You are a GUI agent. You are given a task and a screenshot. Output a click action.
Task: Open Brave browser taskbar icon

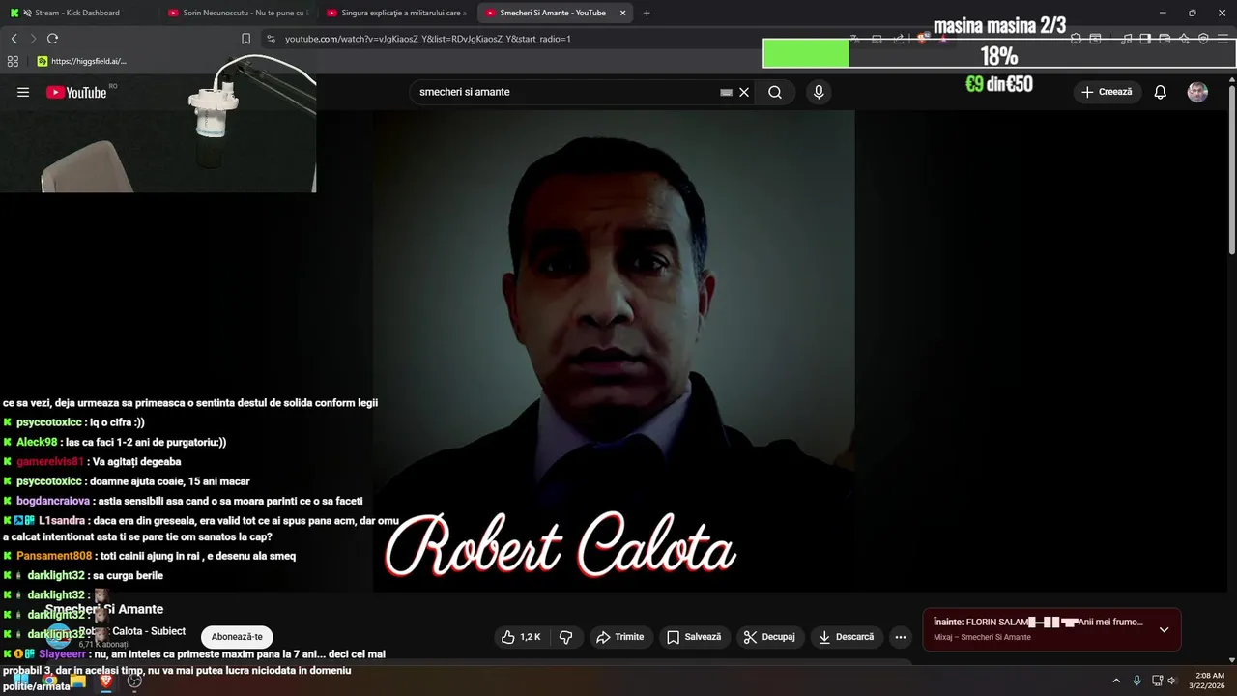coord(106,681)
